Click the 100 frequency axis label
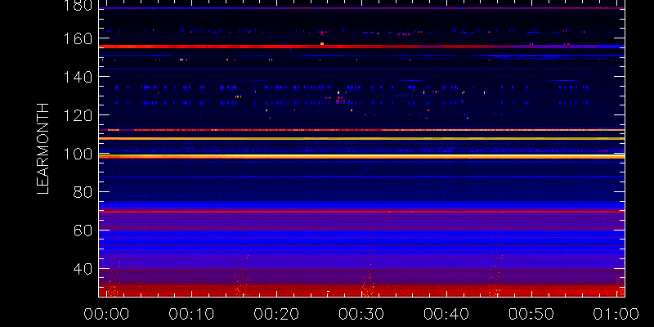Screen dimensions: 654x327 (79, 155)
